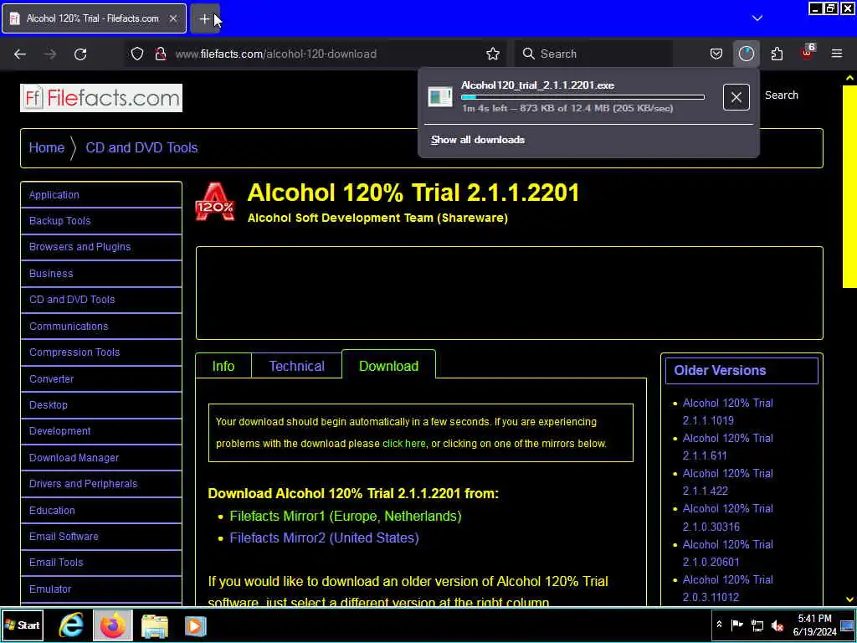Viewport: 857px width, 643px height.
Task: Toggle the downloads progress toolbar button
Action: point(746,54)
